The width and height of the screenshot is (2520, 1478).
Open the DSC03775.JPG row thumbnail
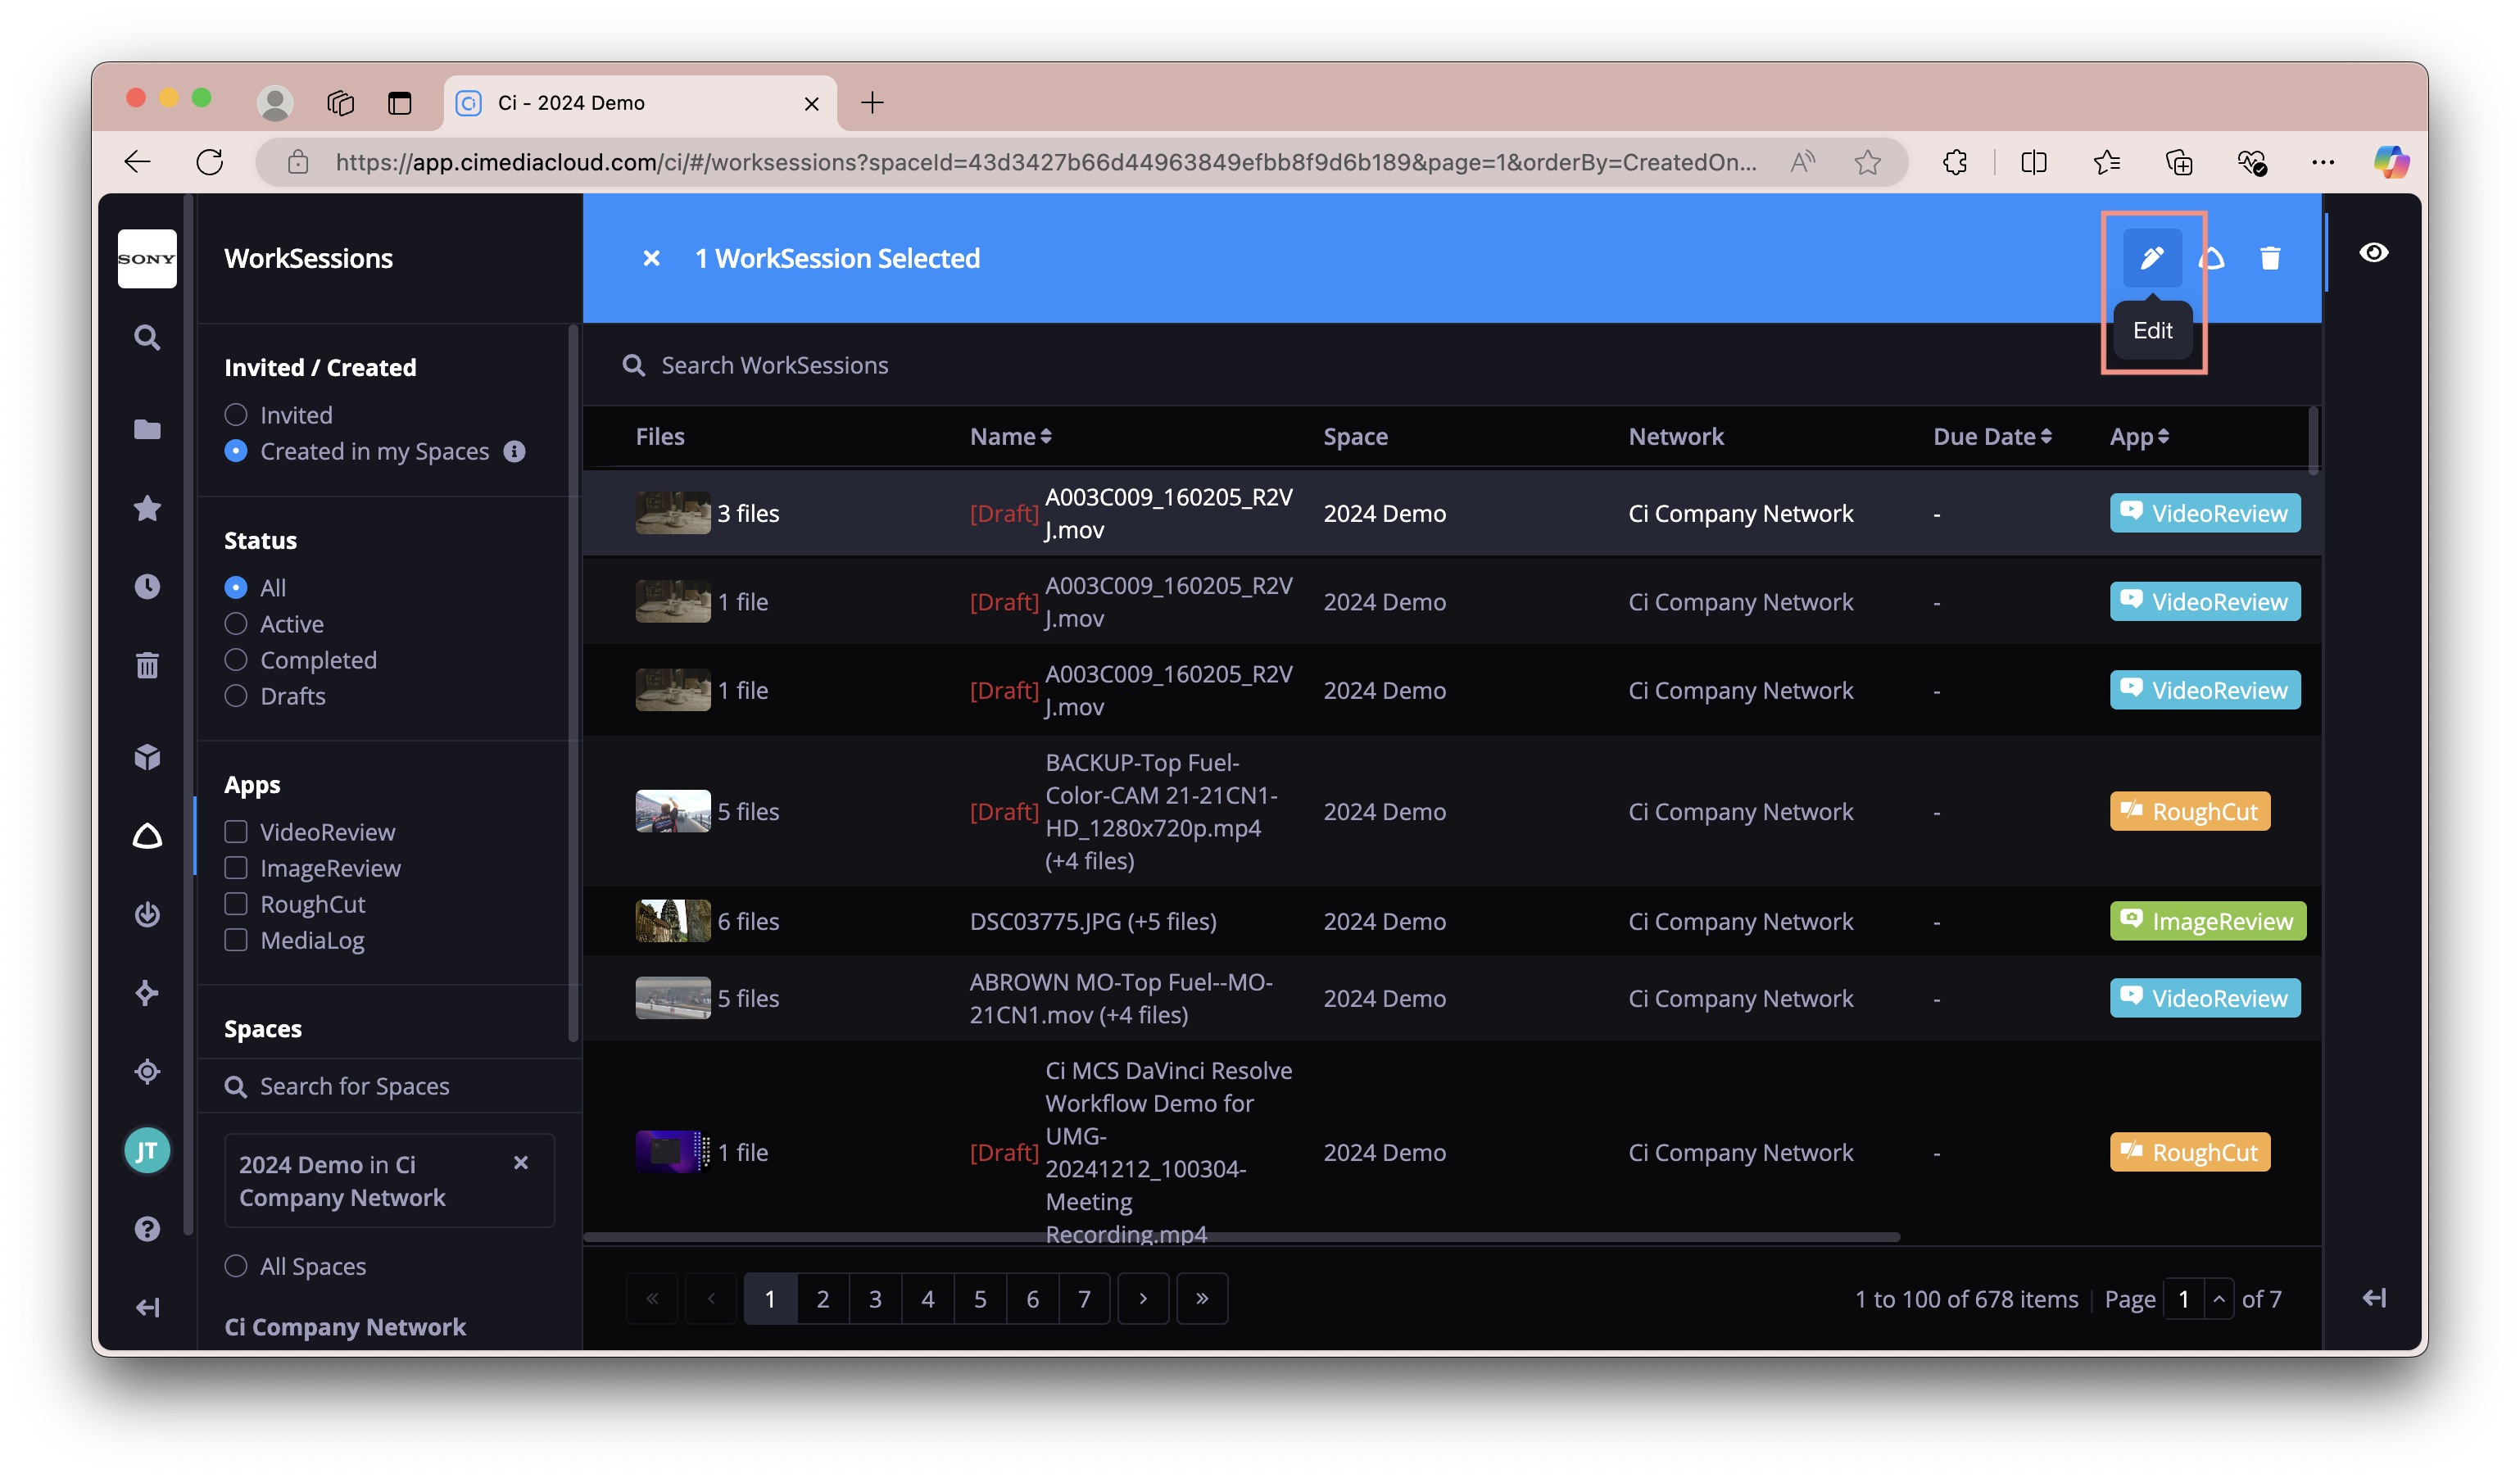pyautogui.click(x=672, y=920)
